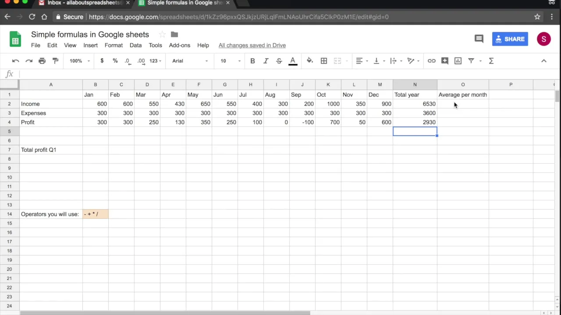
Task: Click the Undo arrow icon
Action: pos(16,61)
